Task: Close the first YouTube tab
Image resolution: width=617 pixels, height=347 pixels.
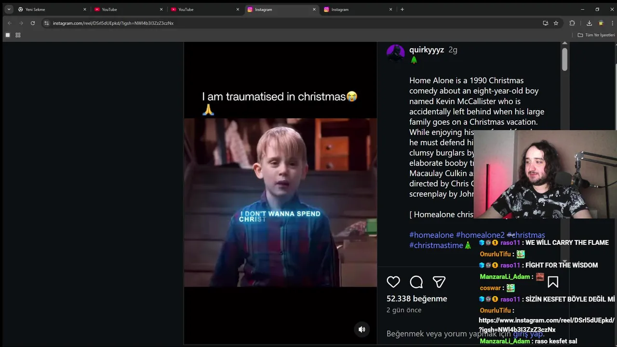Action: pos(161,9)
